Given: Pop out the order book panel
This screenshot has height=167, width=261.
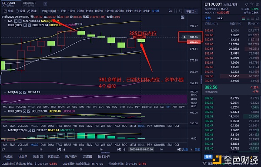Looking at the screenshot, I should pyautogui.click(x=257, y=18).
